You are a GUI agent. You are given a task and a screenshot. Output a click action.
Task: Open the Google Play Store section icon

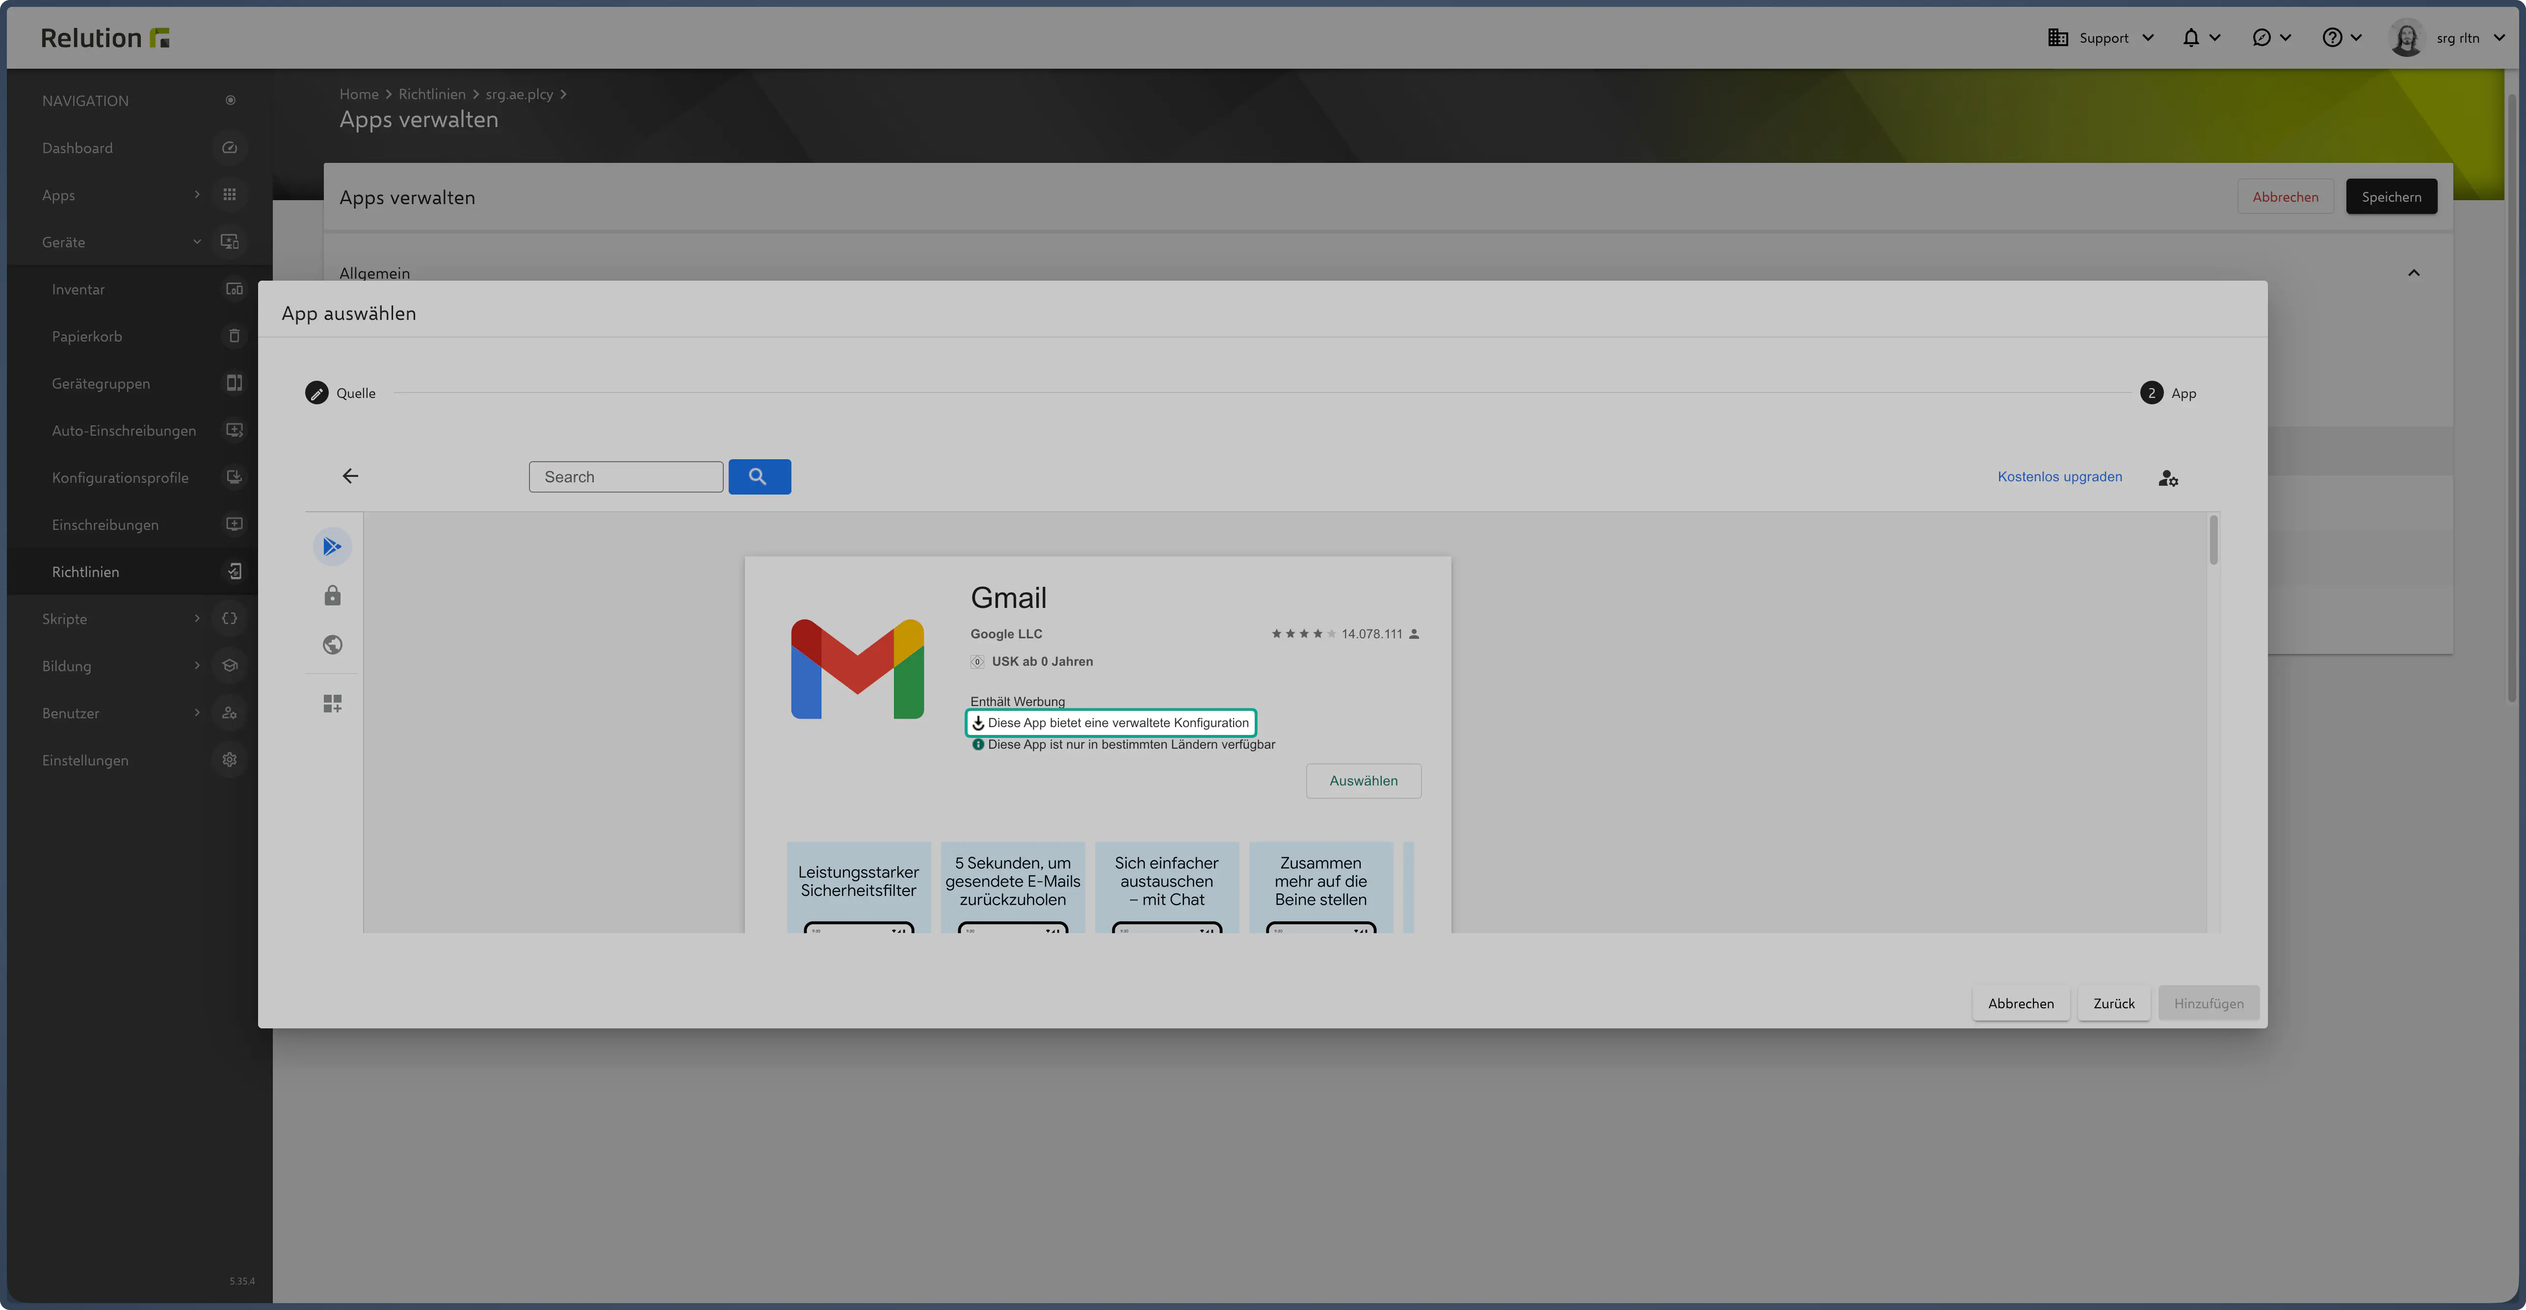(332, 546)
